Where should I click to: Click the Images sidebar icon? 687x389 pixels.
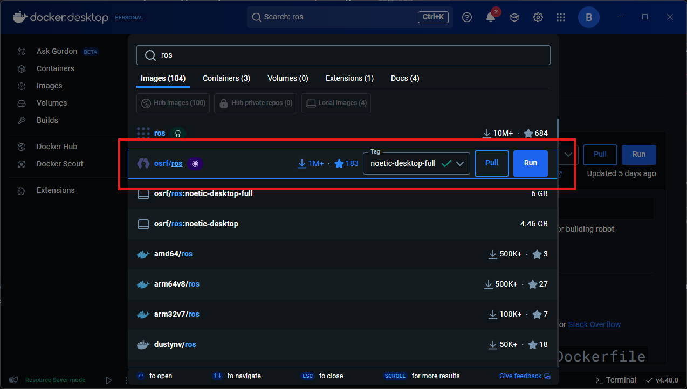tap(22, 86)
